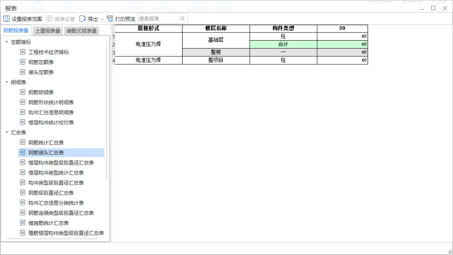The image size is (453, 255).
Task: Click document icon beside 构件类型级别直径汇总表
Action: point(23,183)
